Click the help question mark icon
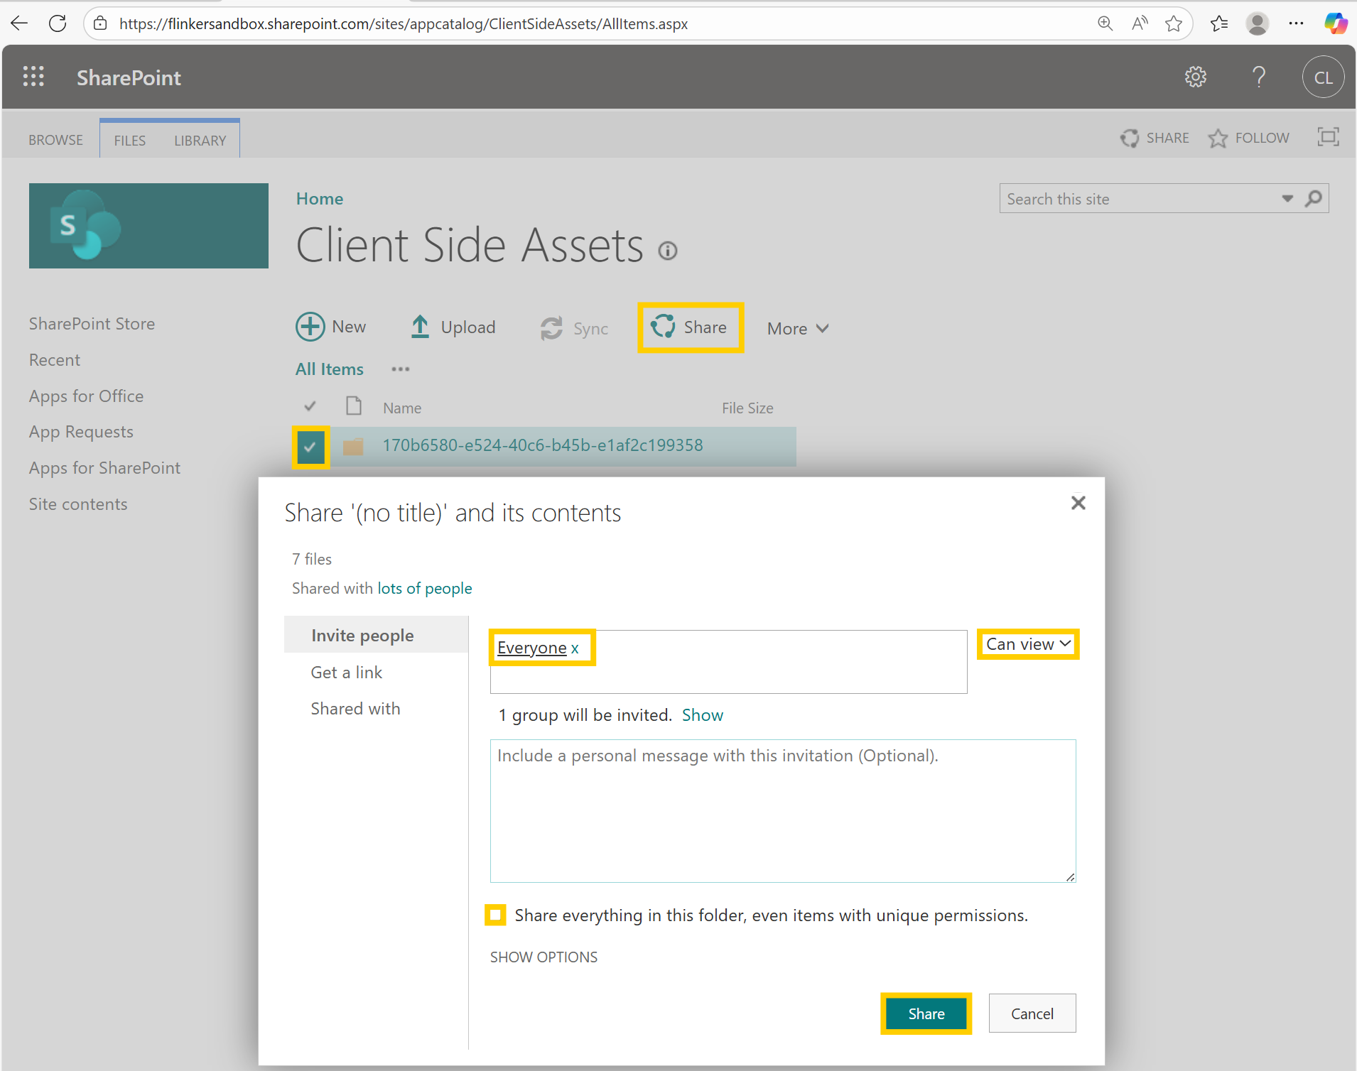Viewport: 1357px width, 1071px height. click(1258, 77)
